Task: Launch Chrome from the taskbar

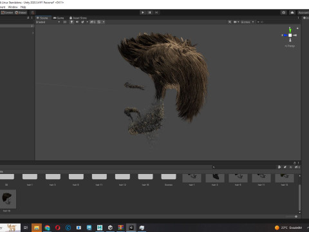Action: tap(47, 227)
